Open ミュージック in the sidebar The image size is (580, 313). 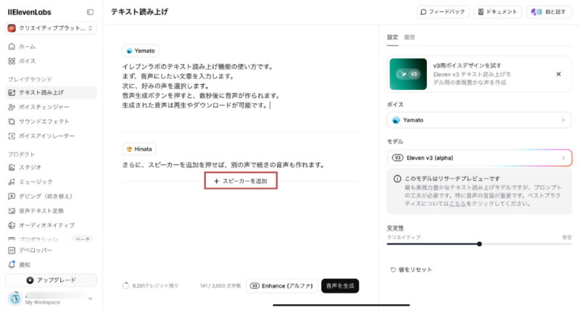pyautogui.click(x=35, y=182)
